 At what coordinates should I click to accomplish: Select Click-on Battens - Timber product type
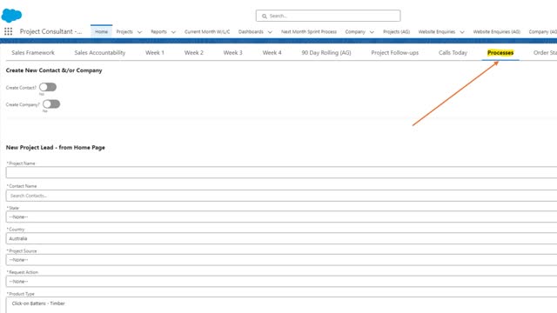tap(38, 303)
